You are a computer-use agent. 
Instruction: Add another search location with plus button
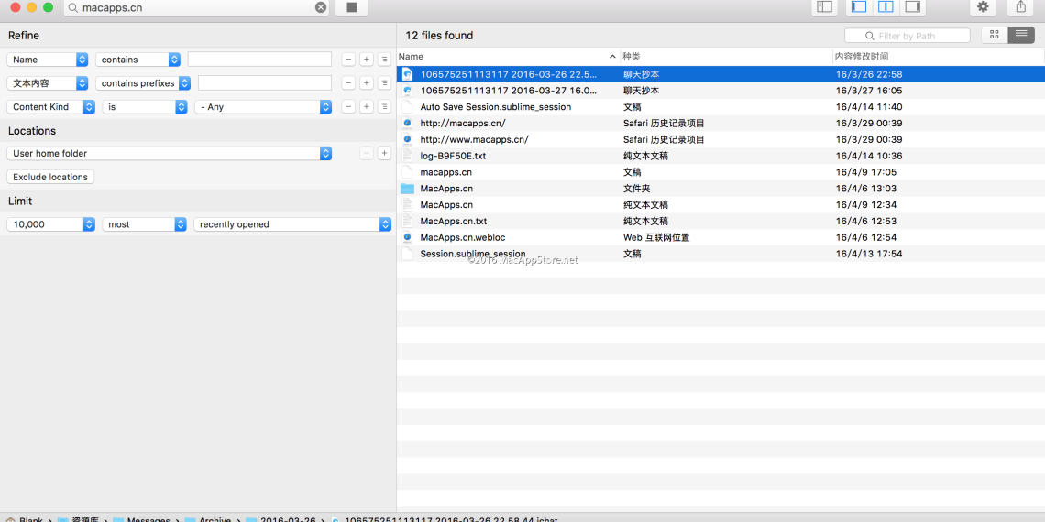[x=384, y=154]
